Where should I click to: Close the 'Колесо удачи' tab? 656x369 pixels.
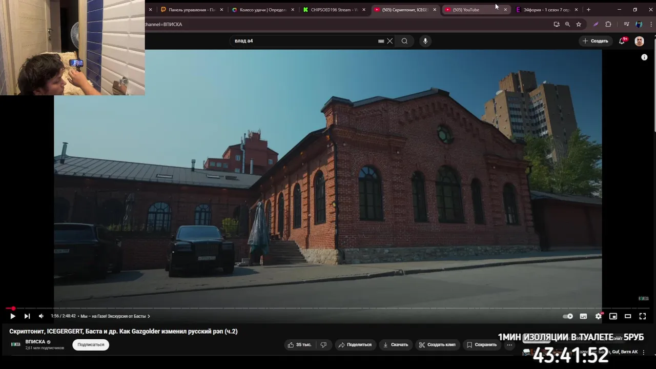[293, 10]
